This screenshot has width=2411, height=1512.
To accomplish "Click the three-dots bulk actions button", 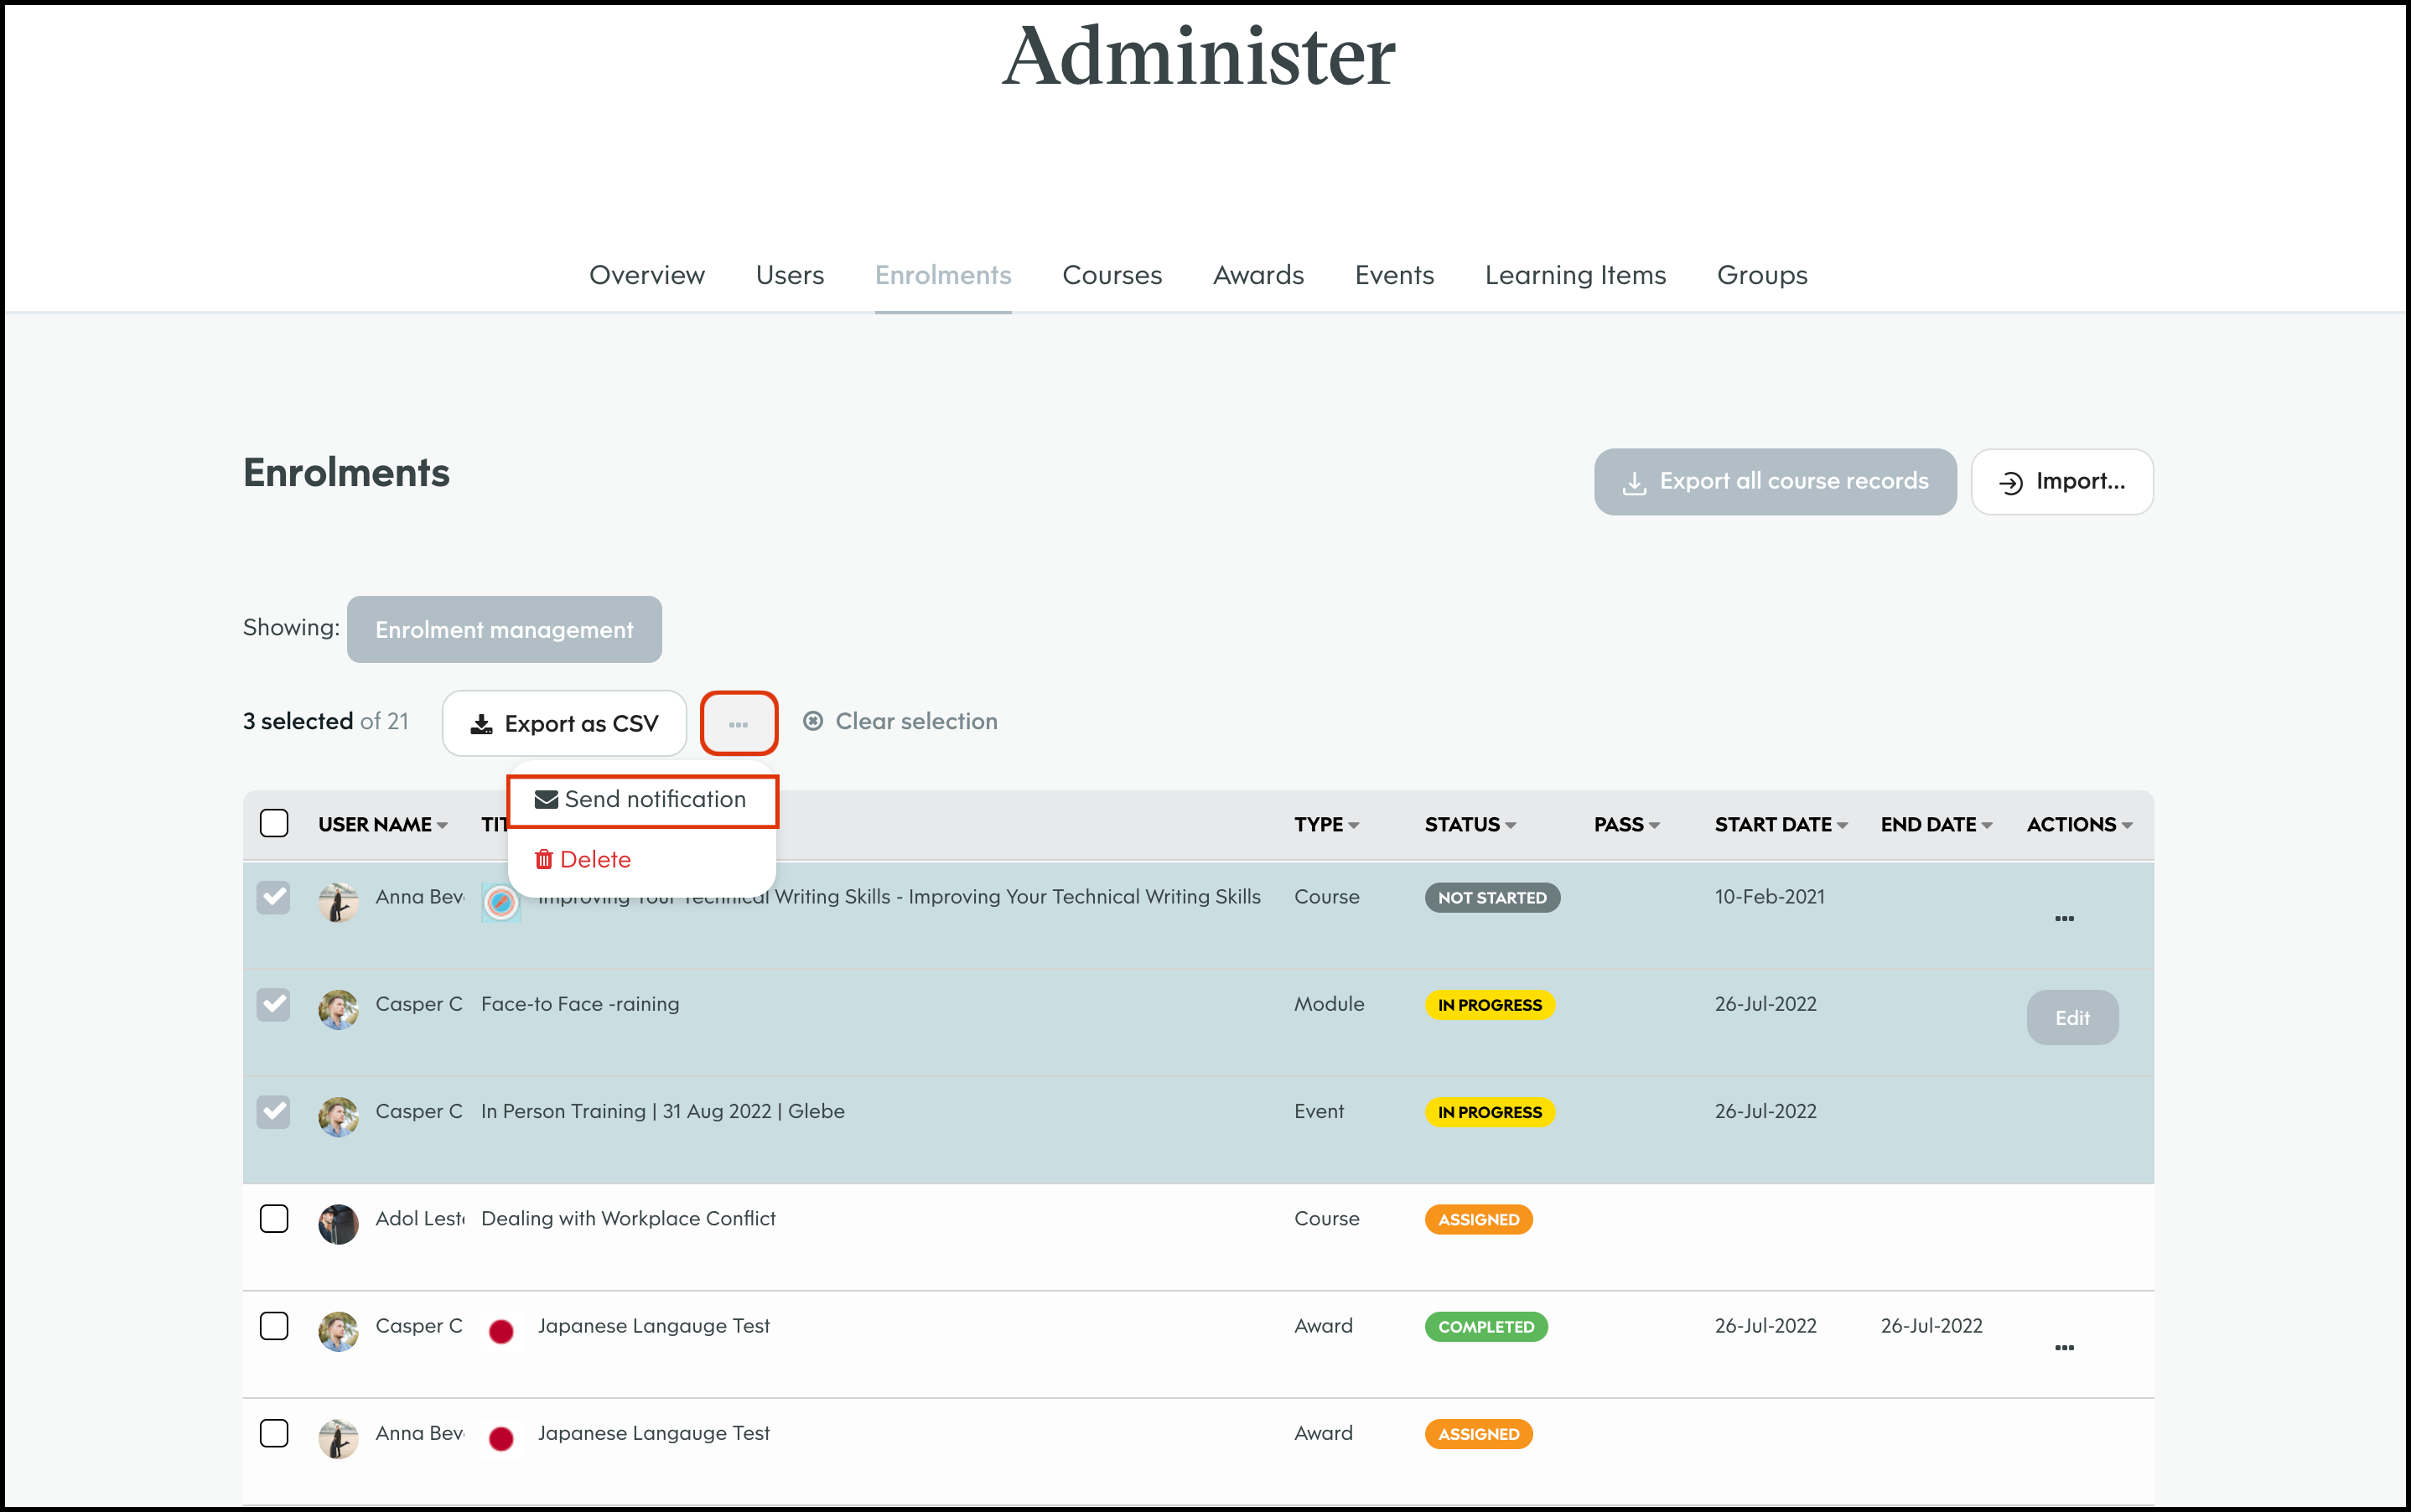I will tap(738, 723).
